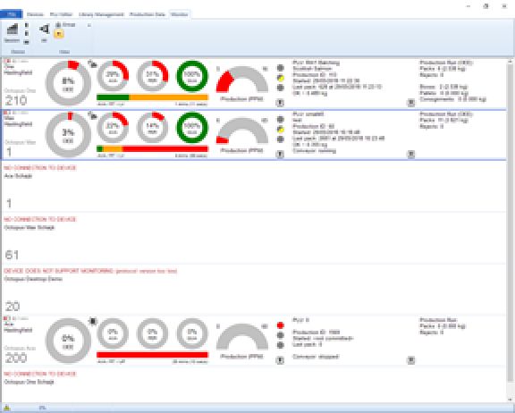Image resolution: width=515 pixels, height=413 pixels.
Task: Click the 14% ring gauge
Action: point(152,128)
